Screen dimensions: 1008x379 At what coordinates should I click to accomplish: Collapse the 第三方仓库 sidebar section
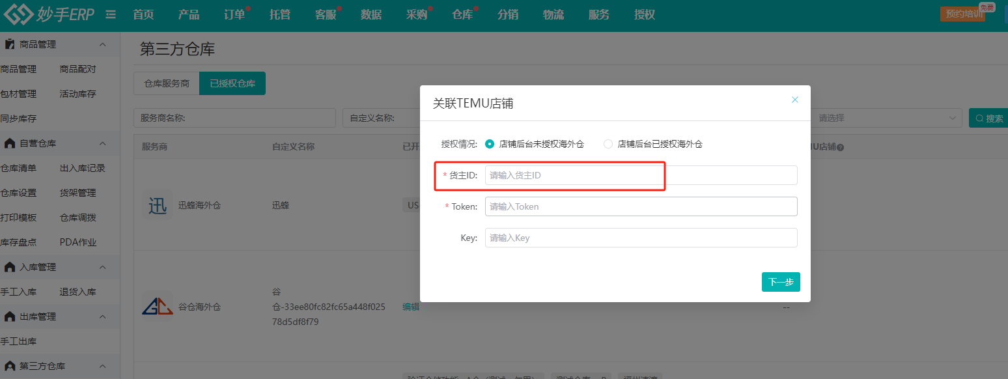pyautogui.click(x=102, y=366)
